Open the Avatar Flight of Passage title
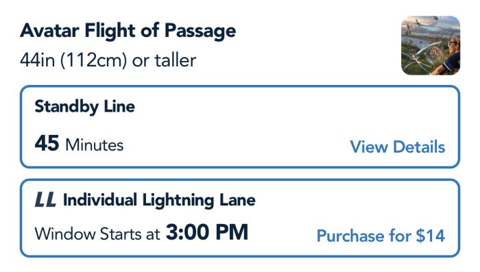The image size is (480, 272). [x=128, y=31]
